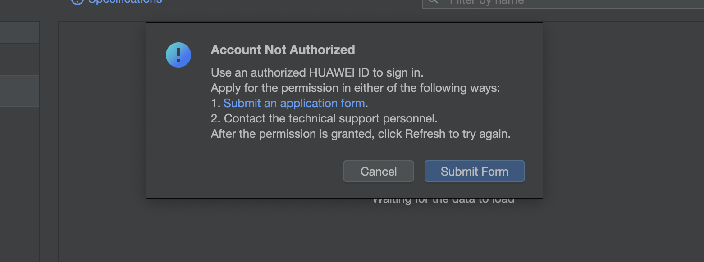Click the empty left panel area below highlighted rows
This screenshot has height=262, width=704.
[19, 180]
